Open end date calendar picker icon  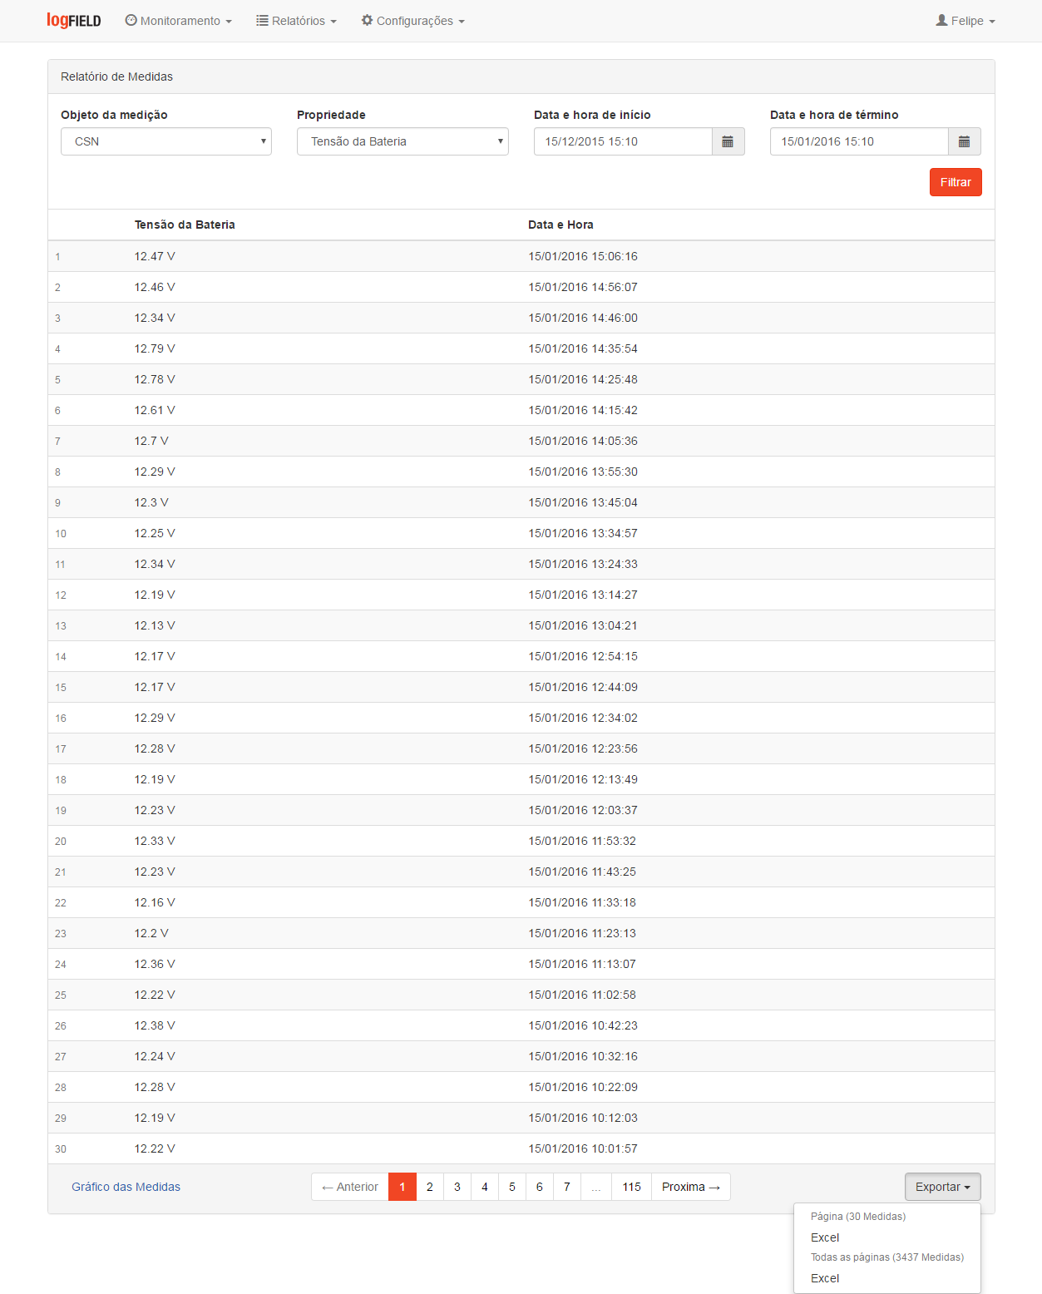click(964, 141)
